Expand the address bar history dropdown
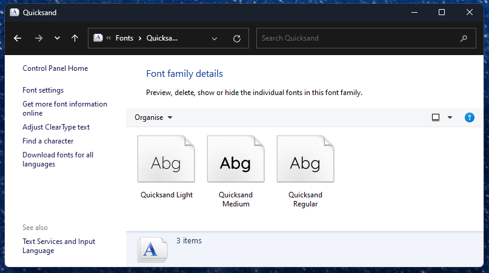 [x=215, y=38]
